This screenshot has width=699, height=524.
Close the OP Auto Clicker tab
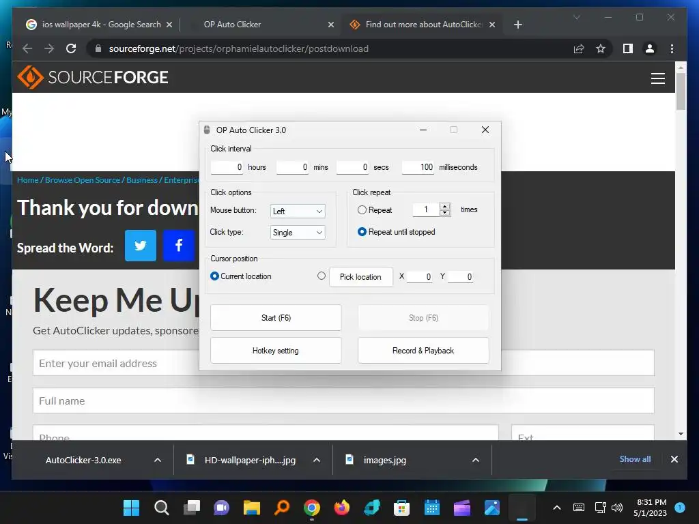point(331,25)
